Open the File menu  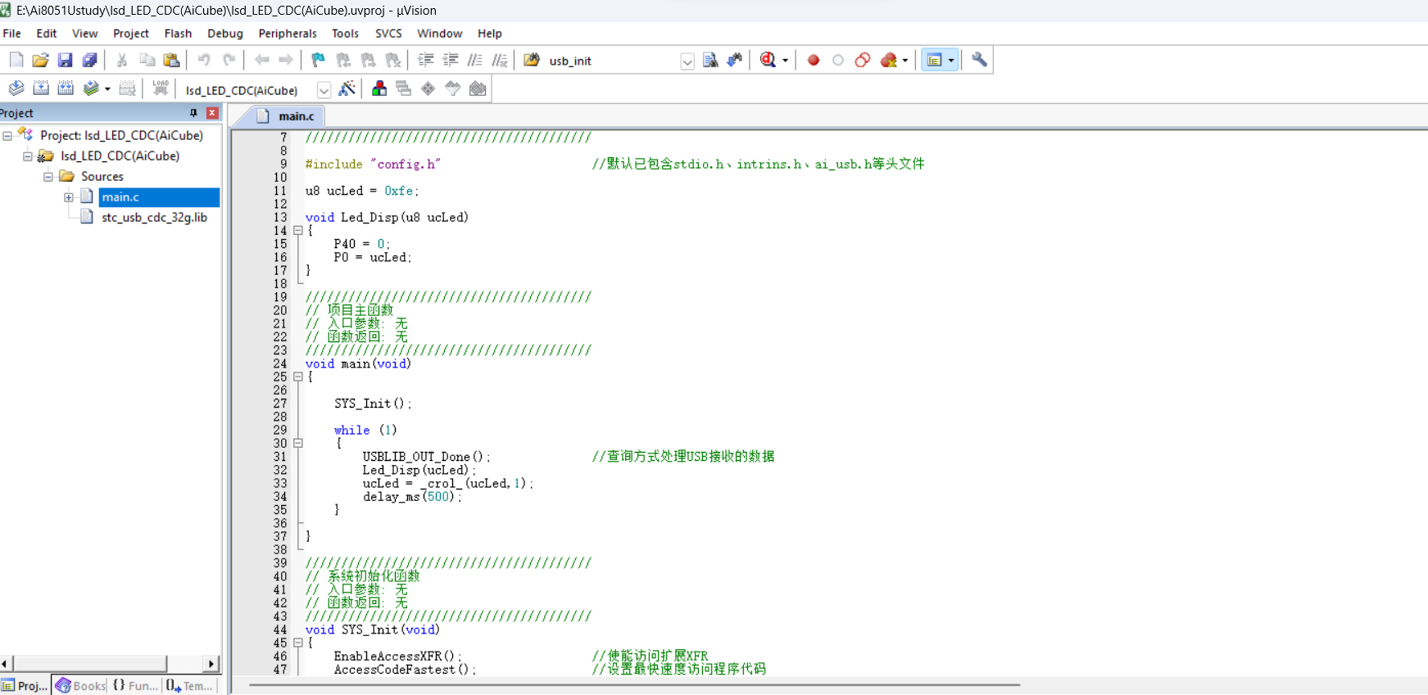12,34
